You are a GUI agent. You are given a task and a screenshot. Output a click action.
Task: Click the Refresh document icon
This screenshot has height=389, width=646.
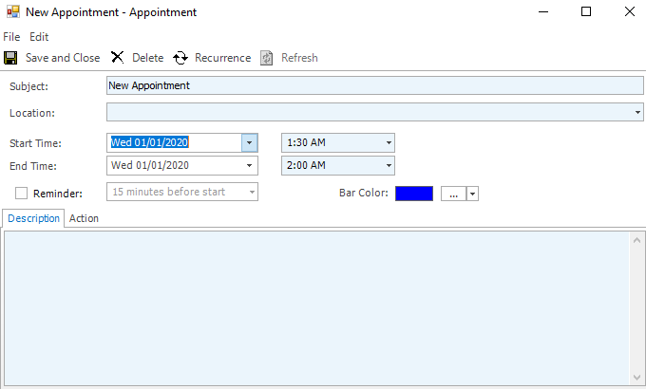[268, 58]
